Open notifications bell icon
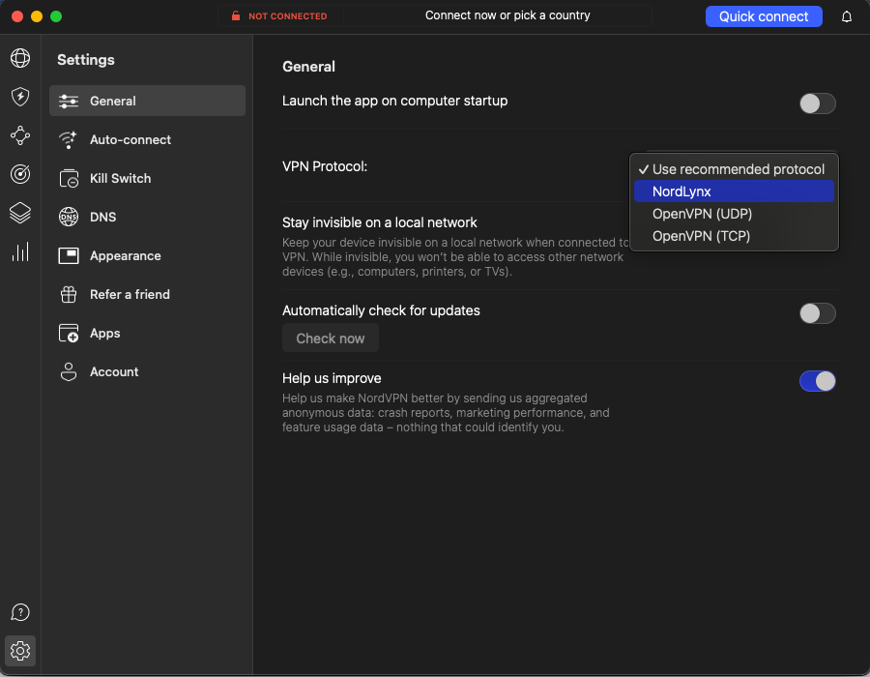The height and width of the screenshot is (677, 870). pyautogui.click(x=846, y=16)
